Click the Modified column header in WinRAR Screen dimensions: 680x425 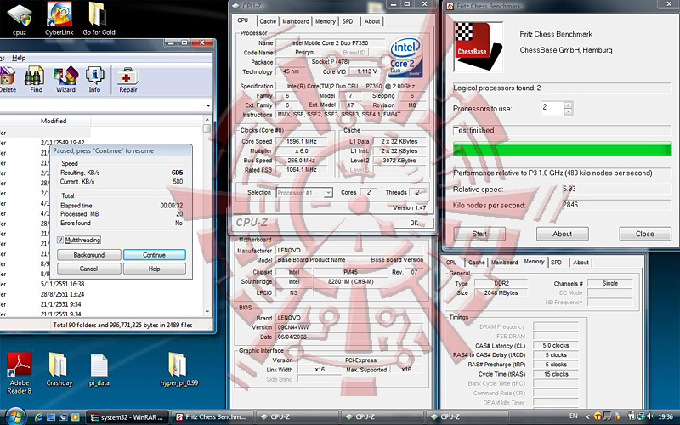point(54,121)
